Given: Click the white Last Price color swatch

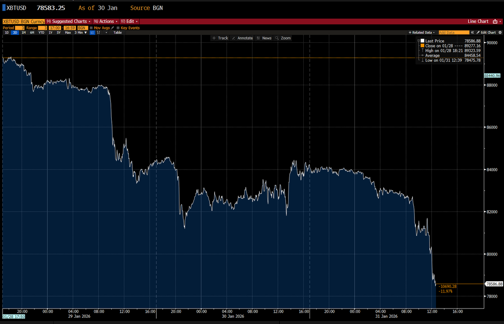Looking at the screenshot, I should tap(422, 41).
